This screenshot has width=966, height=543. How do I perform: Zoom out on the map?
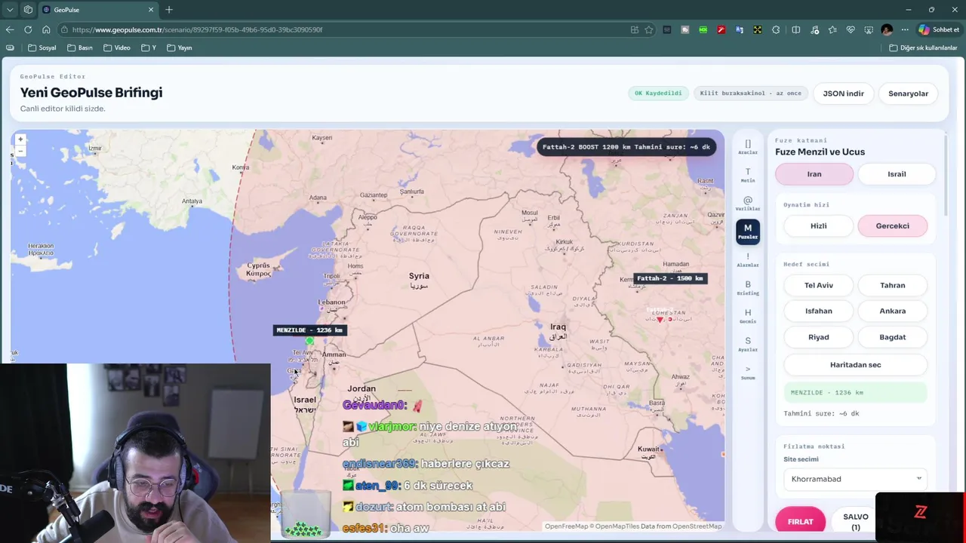click(x=20, y=151)
